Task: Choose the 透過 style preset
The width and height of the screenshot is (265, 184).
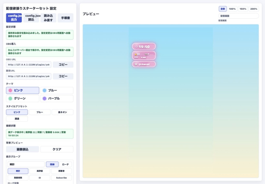Action: [17, 119]
